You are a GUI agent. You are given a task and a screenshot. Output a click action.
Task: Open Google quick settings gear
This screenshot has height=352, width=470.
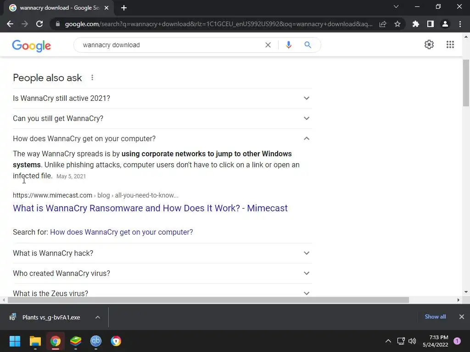(429, 44)
